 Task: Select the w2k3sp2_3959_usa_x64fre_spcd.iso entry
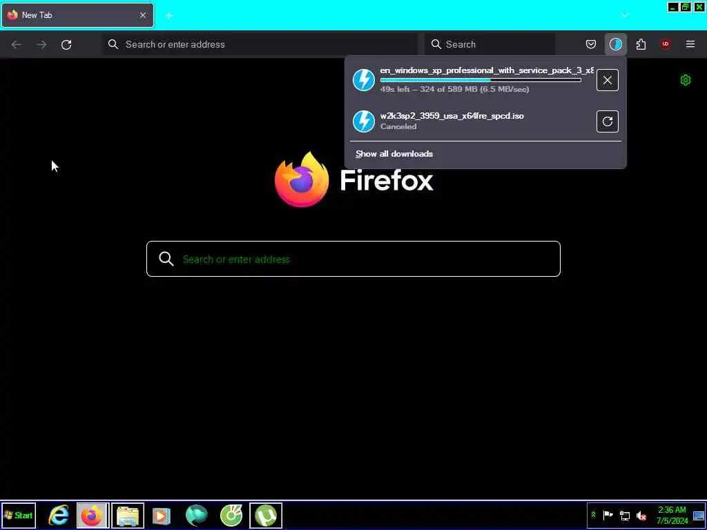click(452, 116)
